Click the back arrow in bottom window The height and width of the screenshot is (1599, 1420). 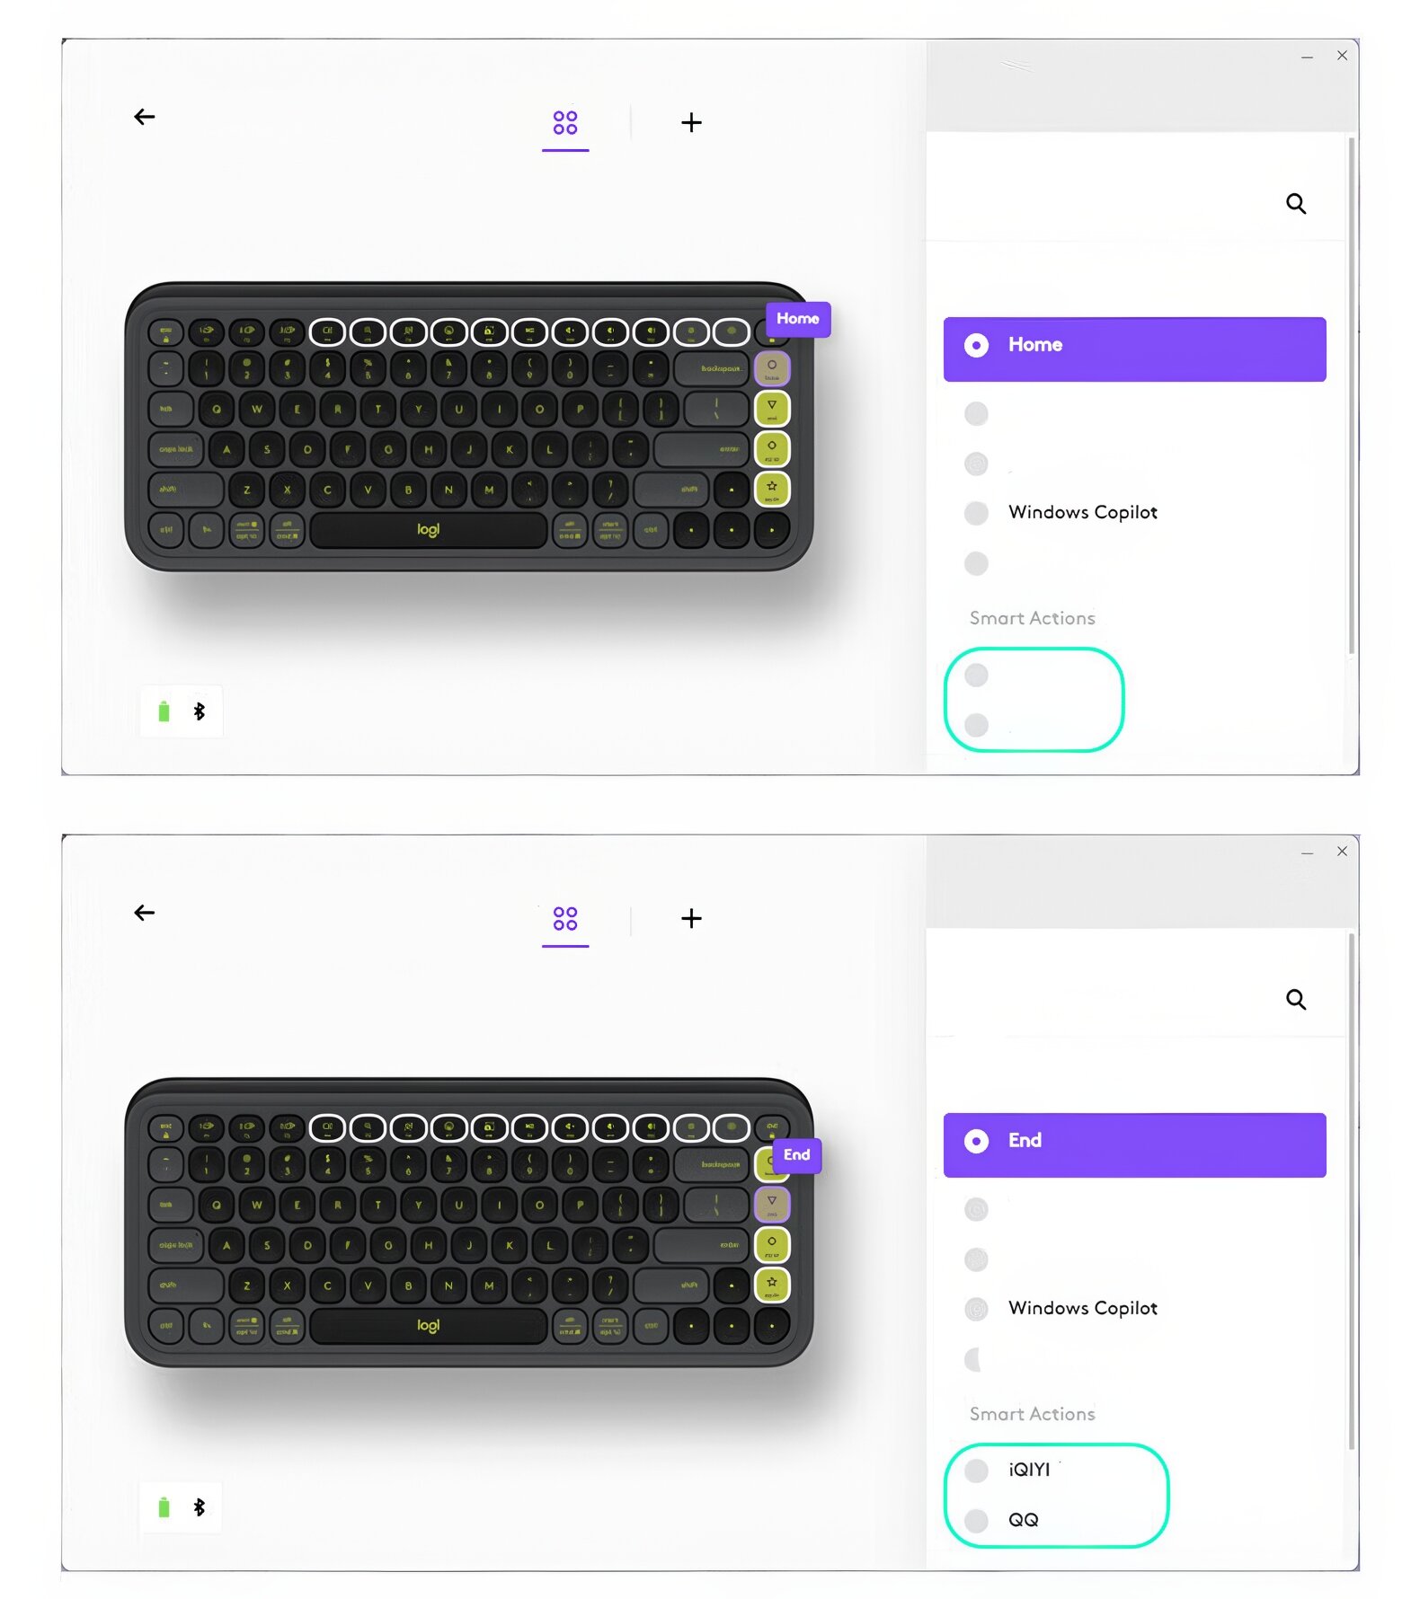coord(145,913)
